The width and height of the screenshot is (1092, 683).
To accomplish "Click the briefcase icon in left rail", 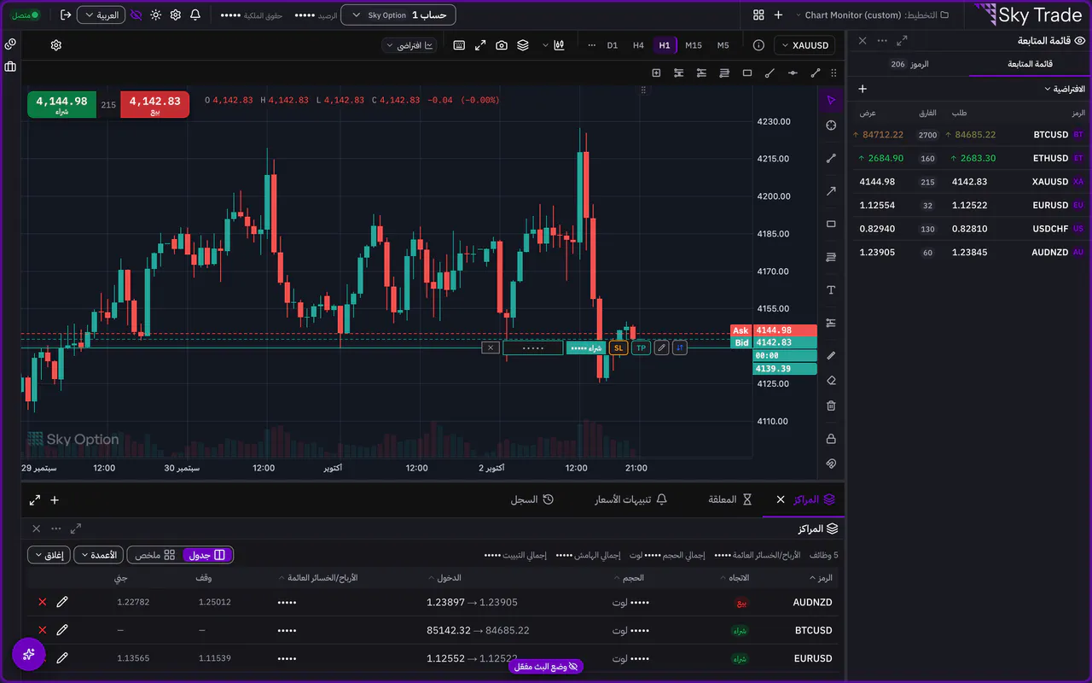I will click(x=10, y=66).
